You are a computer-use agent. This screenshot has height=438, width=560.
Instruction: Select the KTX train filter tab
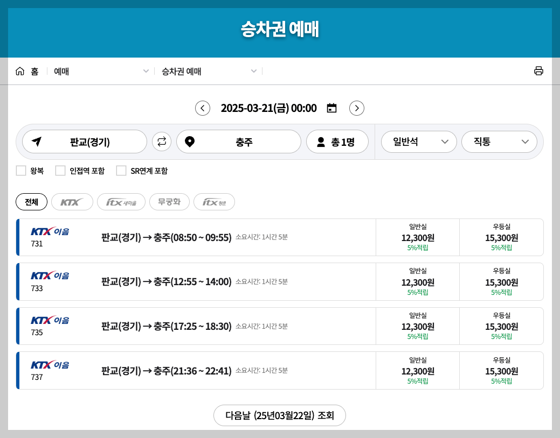click(x=72, y=202)
